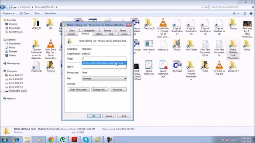This screenshot has height=143, width=255.
Task: Click the Advanced button
Action: point(118,90)
